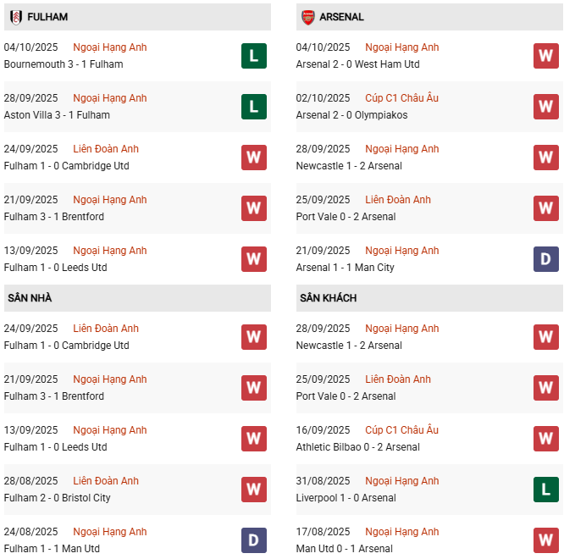Click the L badge for Bournemouth 3-1 Fulham
This screenshot has height=559, width=564.
point(253,56)
